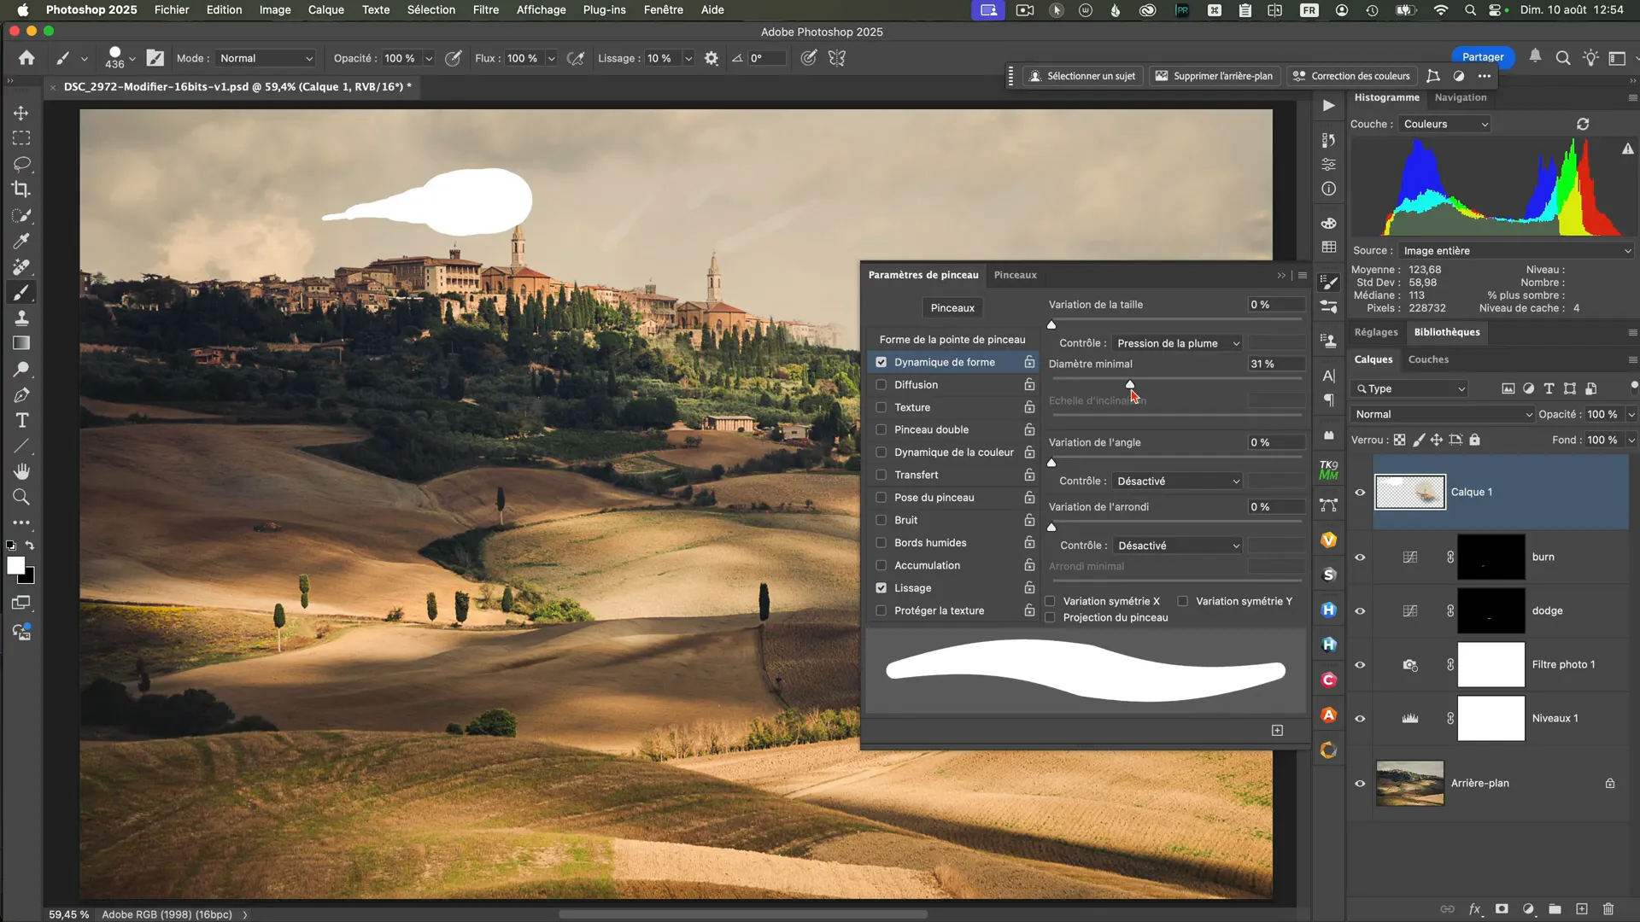Switch to the Pinceaux tab
1640x922 pixels.
[x=1015, y=275]
